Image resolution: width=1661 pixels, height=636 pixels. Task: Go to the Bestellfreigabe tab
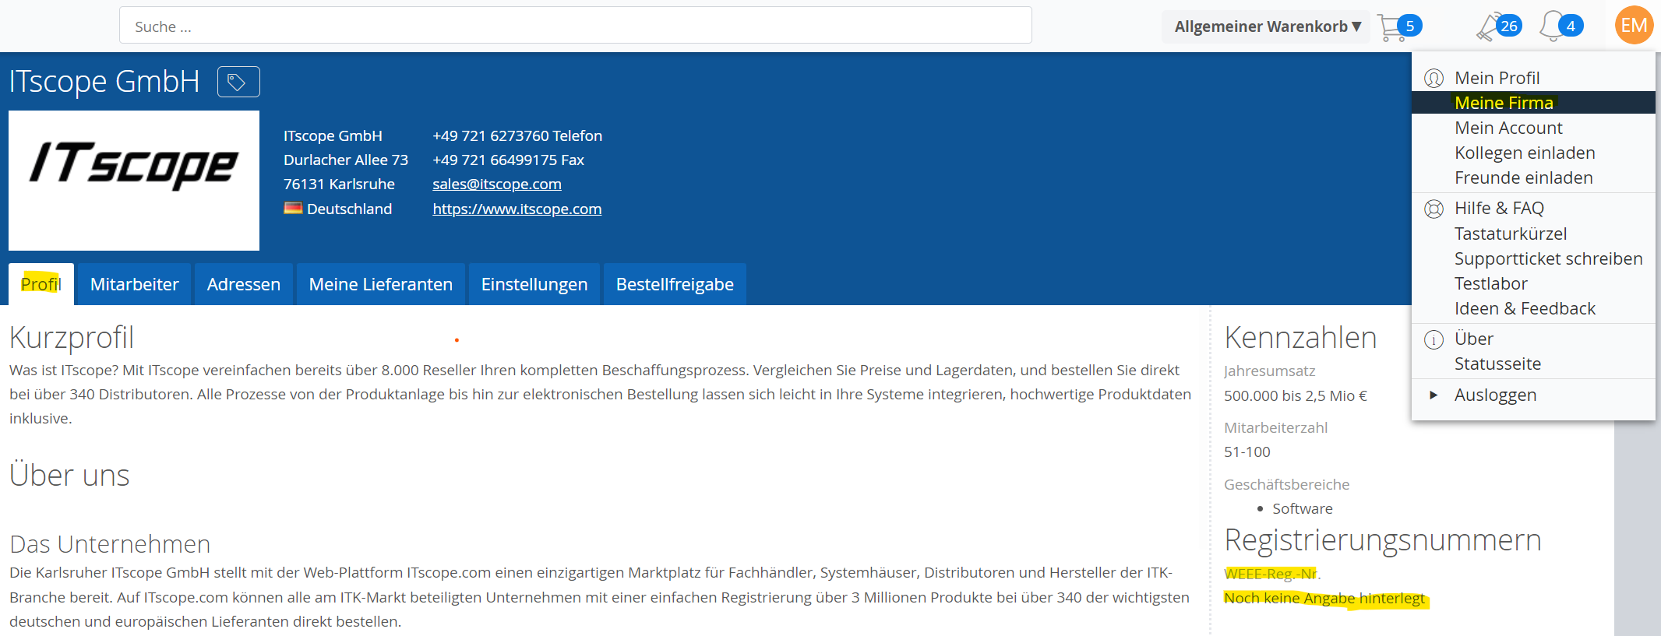click(675, 284)
